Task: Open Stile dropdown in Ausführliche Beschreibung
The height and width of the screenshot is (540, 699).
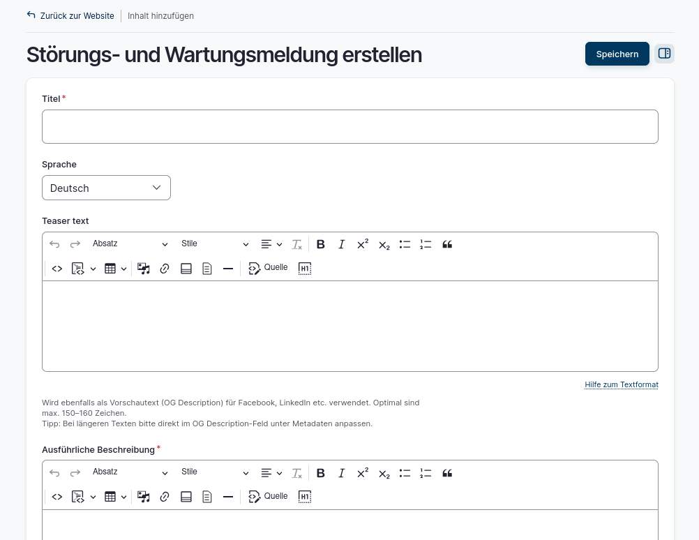Action: point(214,472)
